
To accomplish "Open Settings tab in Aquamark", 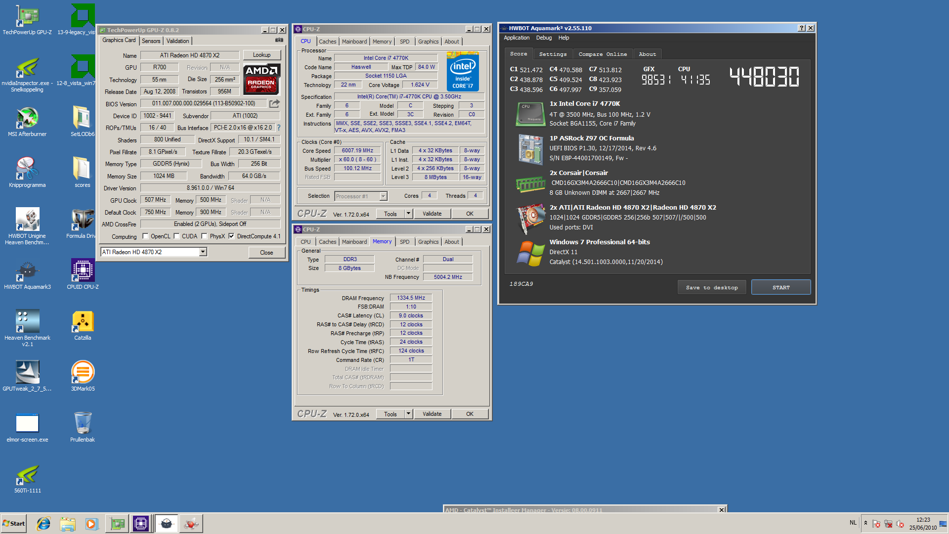I will pyautogui.click(x=553, y=54).
